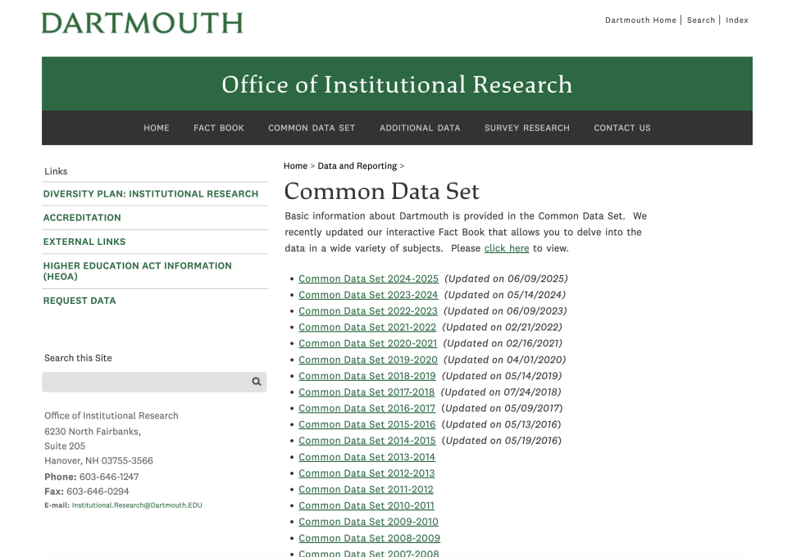
Task: Open Higher Education Act Information sidebar link
Action: [137, 271]
